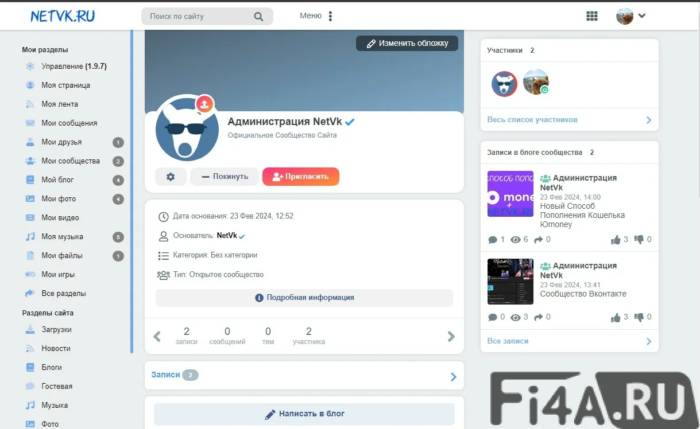Click the 0 сообщений counter
This screenshot has width=700, height=429.
[x=227, y=336]
